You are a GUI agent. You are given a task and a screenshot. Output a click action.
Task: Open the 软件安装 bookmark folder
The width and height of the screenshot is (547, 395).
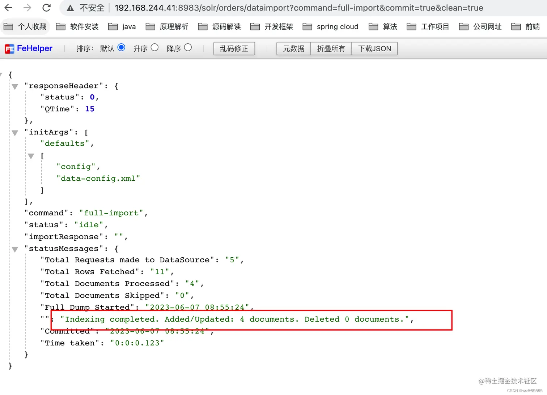click(77, 27)
